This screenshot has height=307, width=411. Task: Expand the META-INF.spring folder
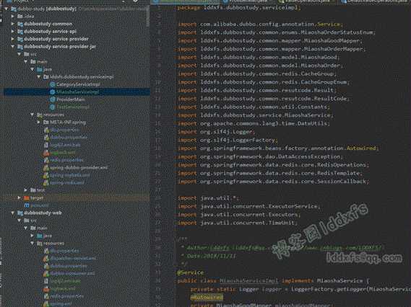38,123
